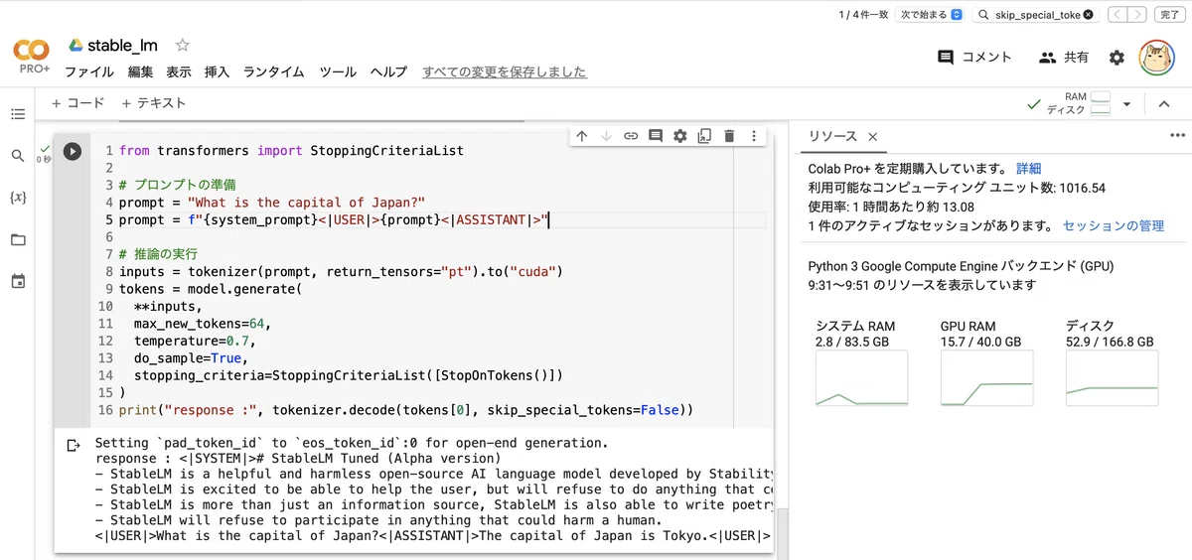Star the stable_lm notebook
The height and width of the screenshot is (560, 1192).
pyautogui.click(x=183, y=45)
